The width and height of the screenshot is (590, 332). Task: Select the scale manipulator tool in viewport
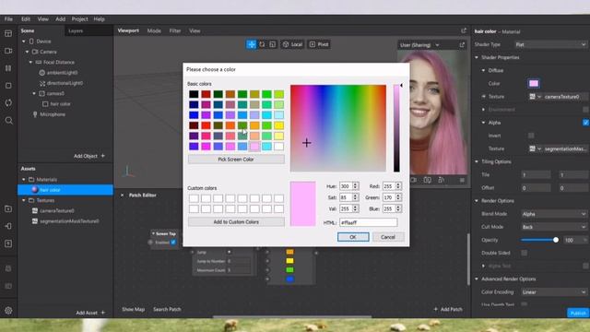273,44
